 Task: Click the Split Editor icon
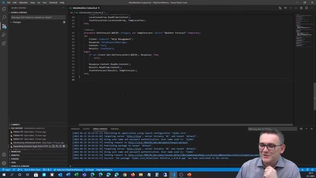(x=306, y=8)
